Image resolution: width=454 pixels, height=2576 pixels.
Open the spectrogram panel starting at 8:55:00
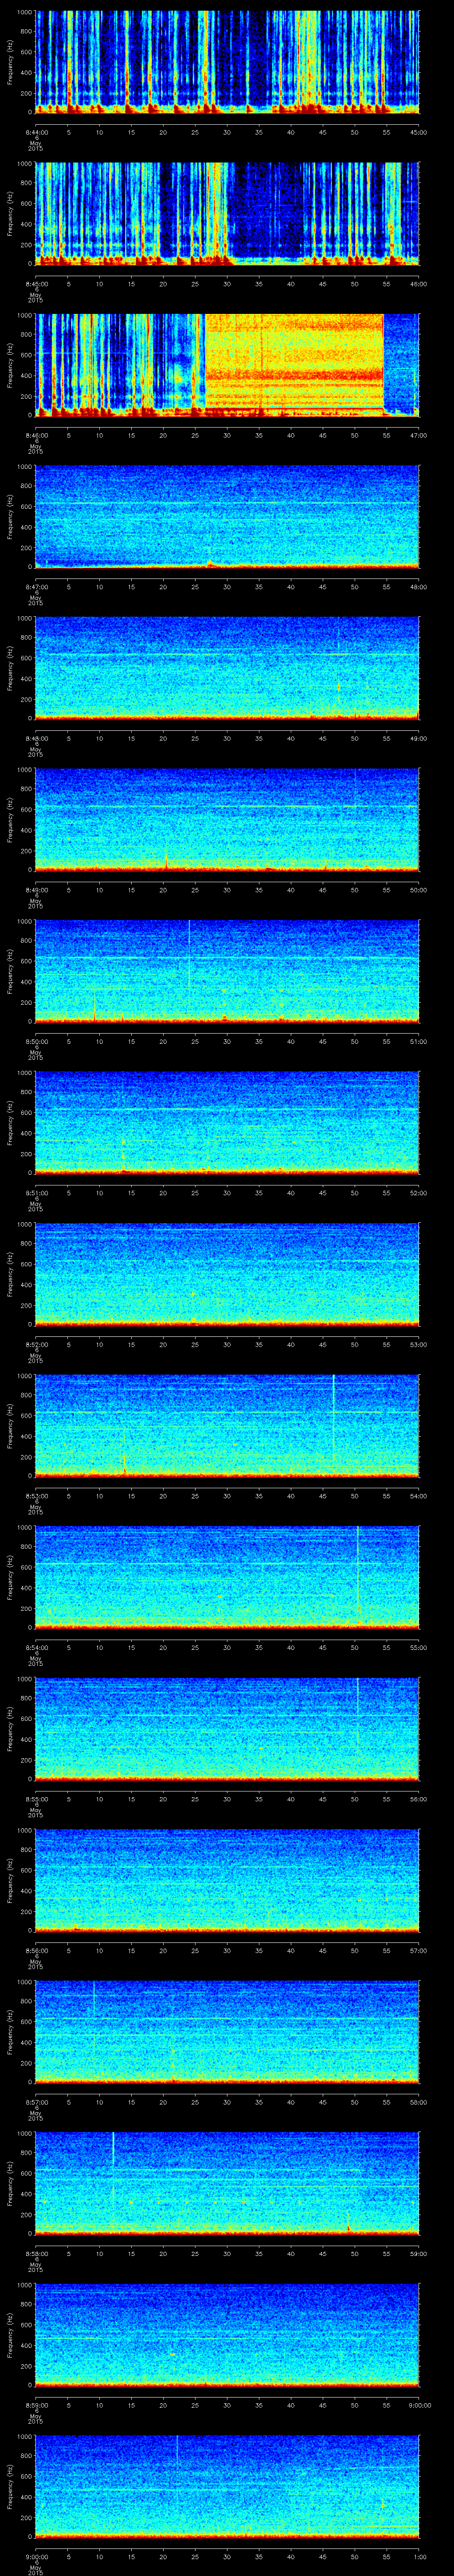pyautogui.click(x=227, y=1728)
